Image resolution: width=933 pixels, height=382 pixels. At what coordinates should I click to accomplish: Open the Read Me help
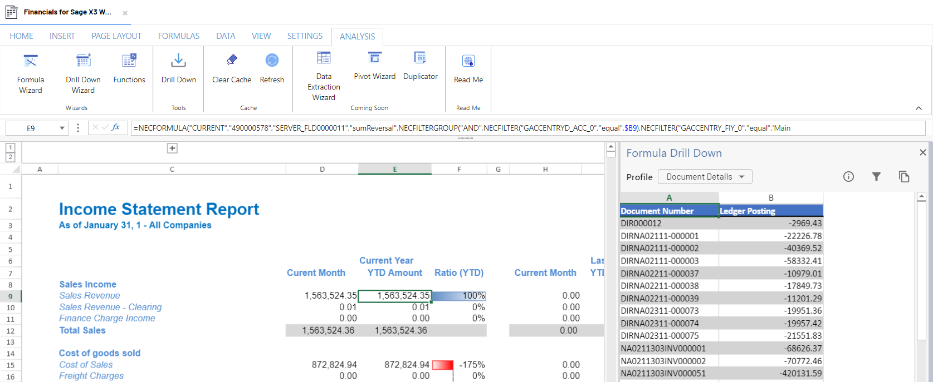tap(468, 69)
